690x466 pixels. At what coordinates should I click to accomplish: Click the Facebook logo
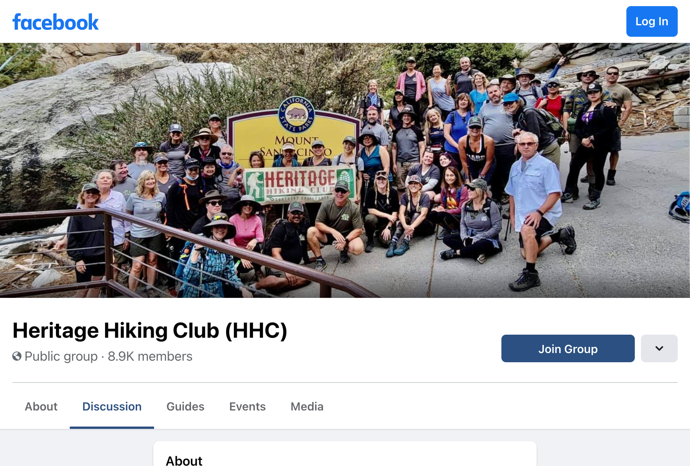(56, 22)
